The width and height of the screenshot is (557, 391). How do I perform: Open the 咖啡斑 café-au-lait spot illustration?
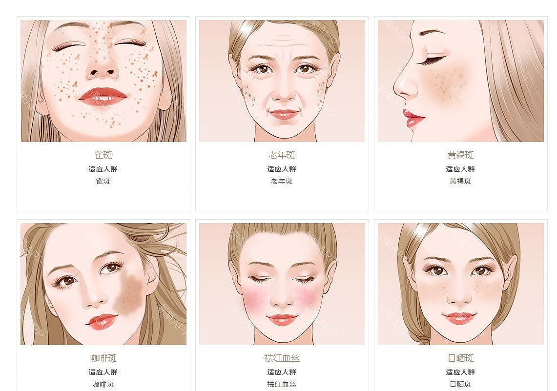click(103, 284)
